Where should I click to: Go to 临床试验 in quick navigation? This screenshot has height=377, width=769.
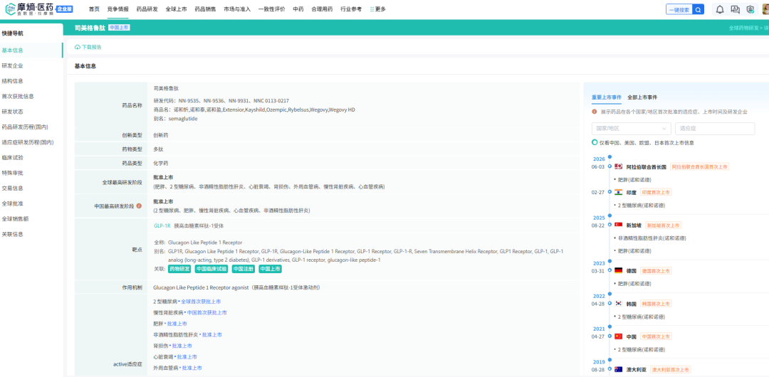coord(12,158)
